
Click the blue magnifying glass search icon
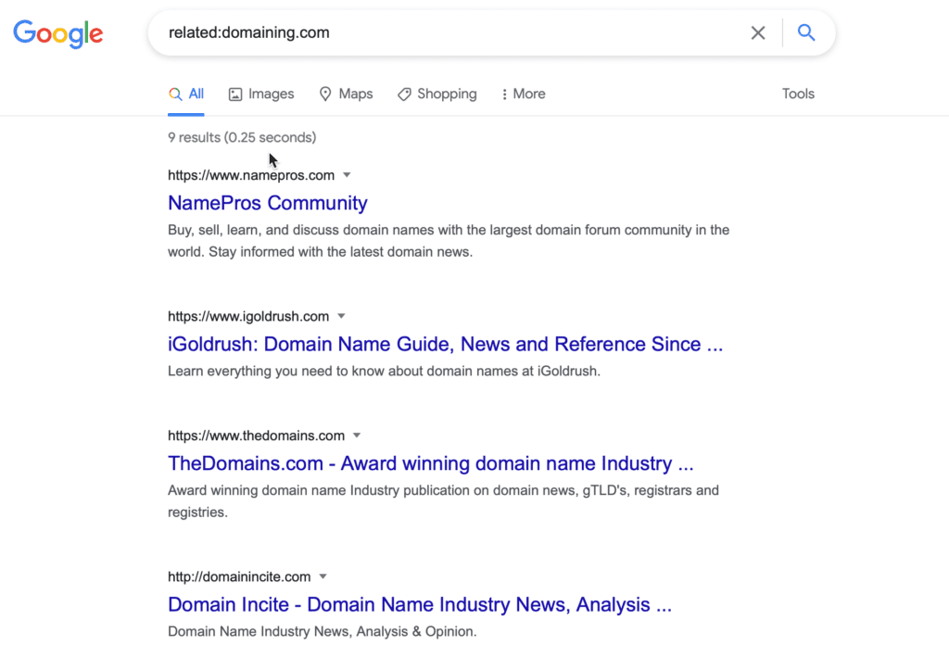pos(806,33)
